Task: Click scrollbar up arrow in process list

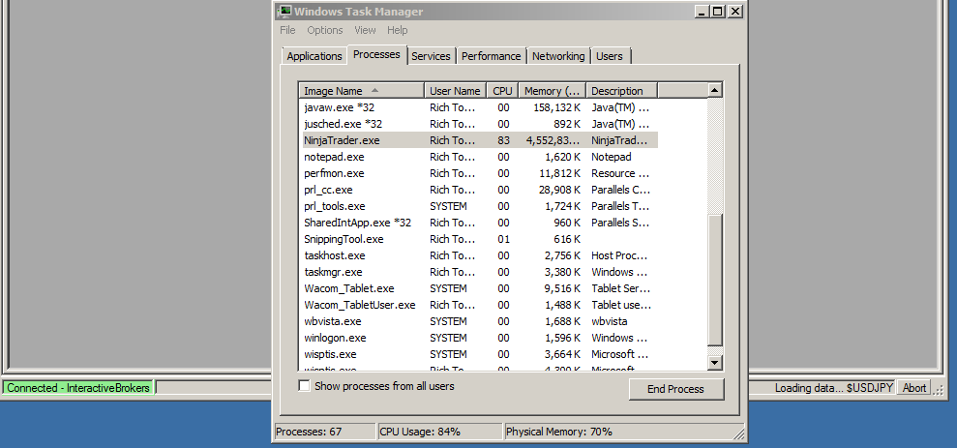Action: (x=715, y=90)
